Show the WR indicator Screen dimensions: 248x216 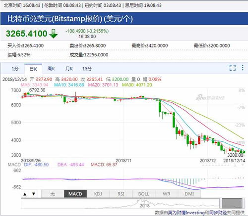coord(167,194)
